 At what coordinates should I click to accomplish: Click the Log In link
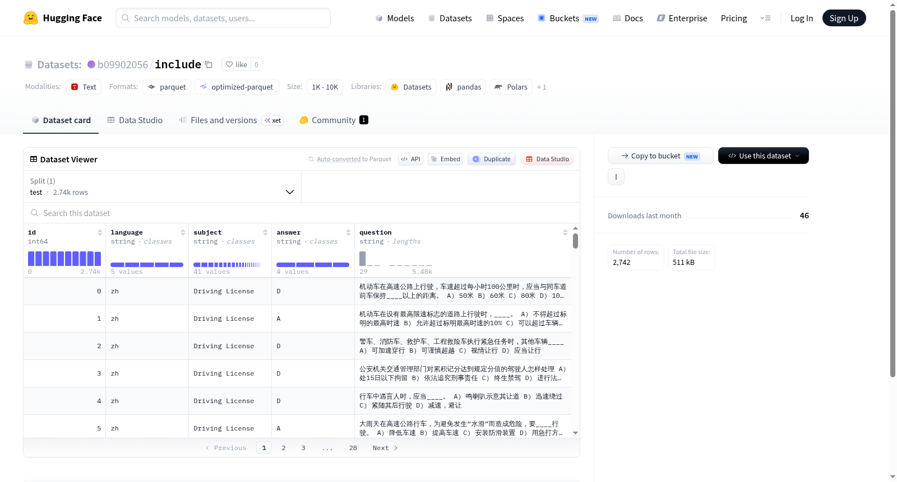(x=802, y=18)
